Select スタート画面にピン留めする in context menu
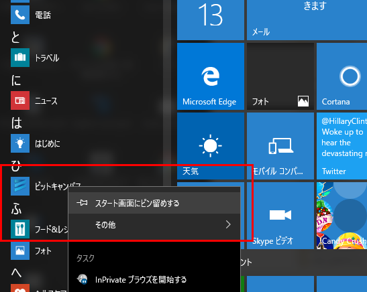This screenshot has height=292, width=367. tap(154, 203)
